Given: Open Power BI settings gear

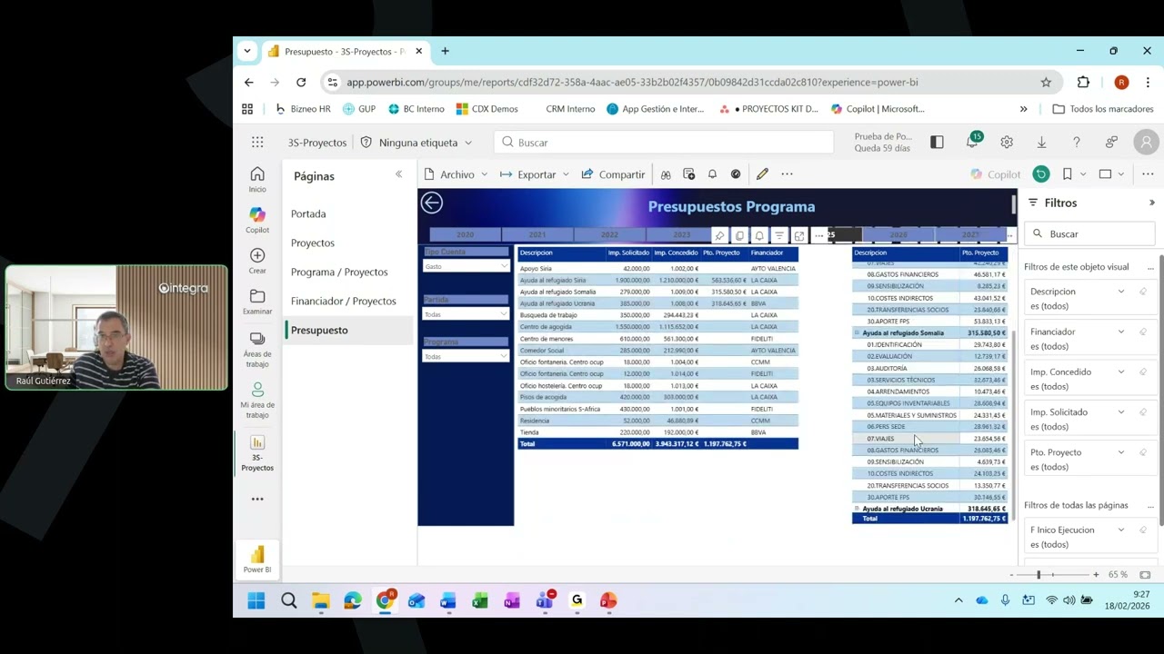Looking at the screenshot, I should [1007, 143].
